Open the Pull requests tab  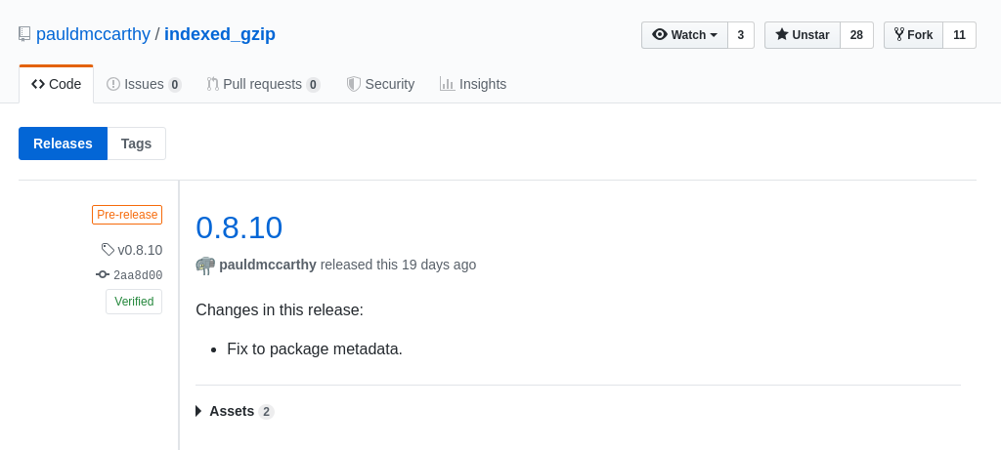pos(263,84)
